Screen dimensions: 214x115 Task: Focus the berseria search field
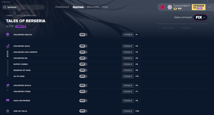23,7
